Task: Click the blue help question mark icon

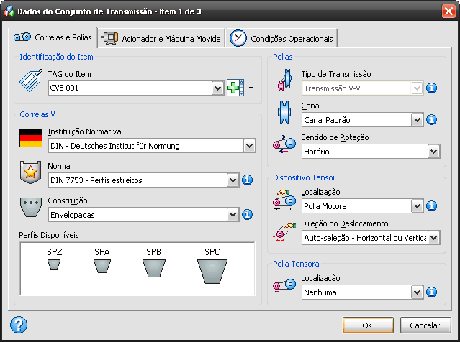Action: 19,325
